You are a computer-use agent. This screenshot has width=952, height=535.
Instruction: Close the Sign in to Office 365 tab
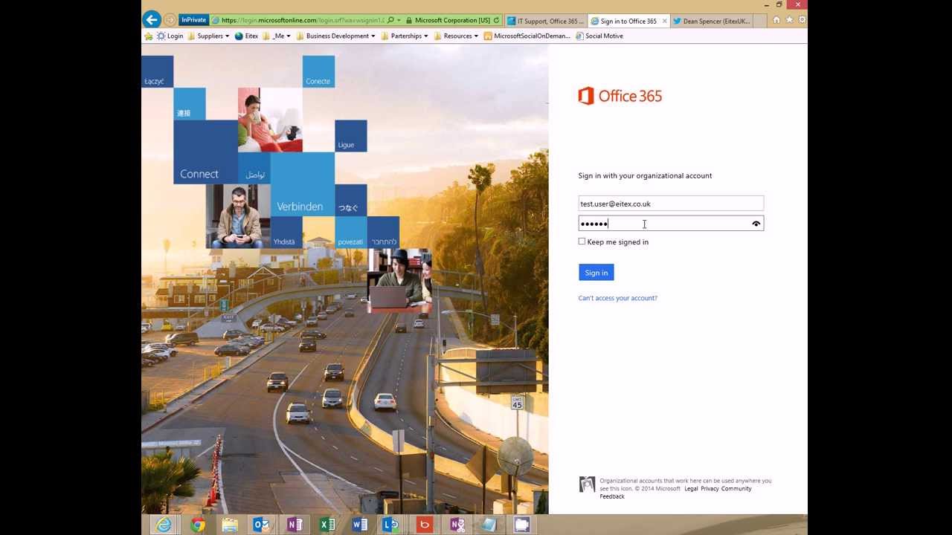(664, 21)
